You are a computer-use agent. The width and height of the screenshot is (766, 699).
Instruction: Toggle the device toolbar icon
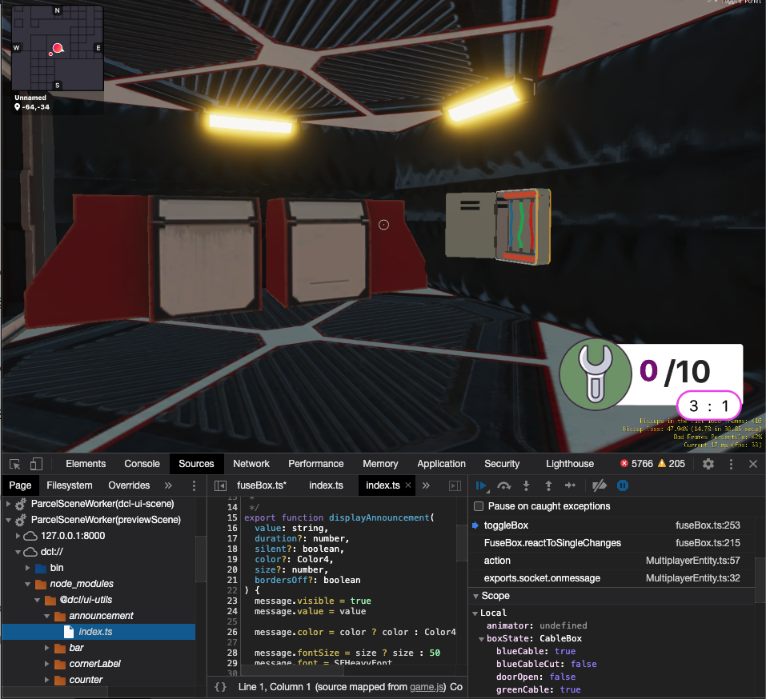tap(36, 464)
